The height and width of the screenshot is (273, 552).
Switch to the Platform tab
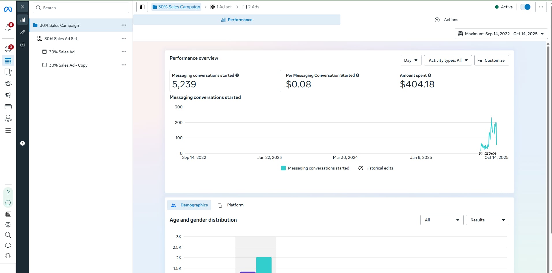(231, 205)
